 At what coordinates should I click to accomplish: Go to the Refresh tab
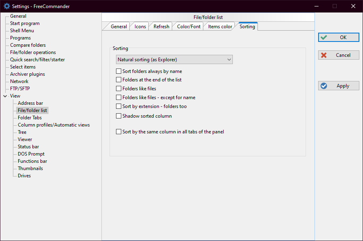click(x=161, y=27)
